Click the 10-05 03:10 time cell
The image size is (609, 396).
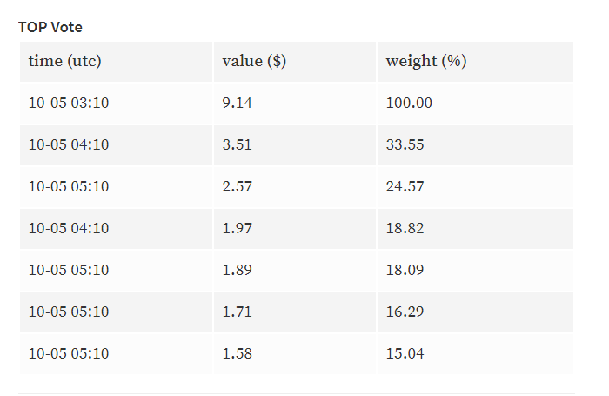[116, 104]
